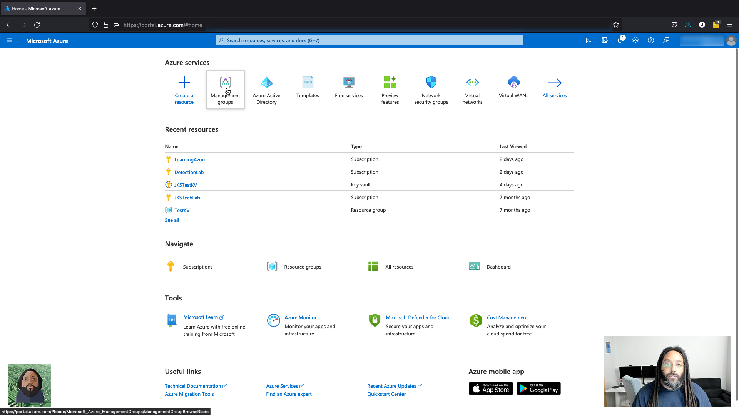The image size is (739, 415).
Task: Open Azure Active Directory service
Action: click(x=266, y=90)
